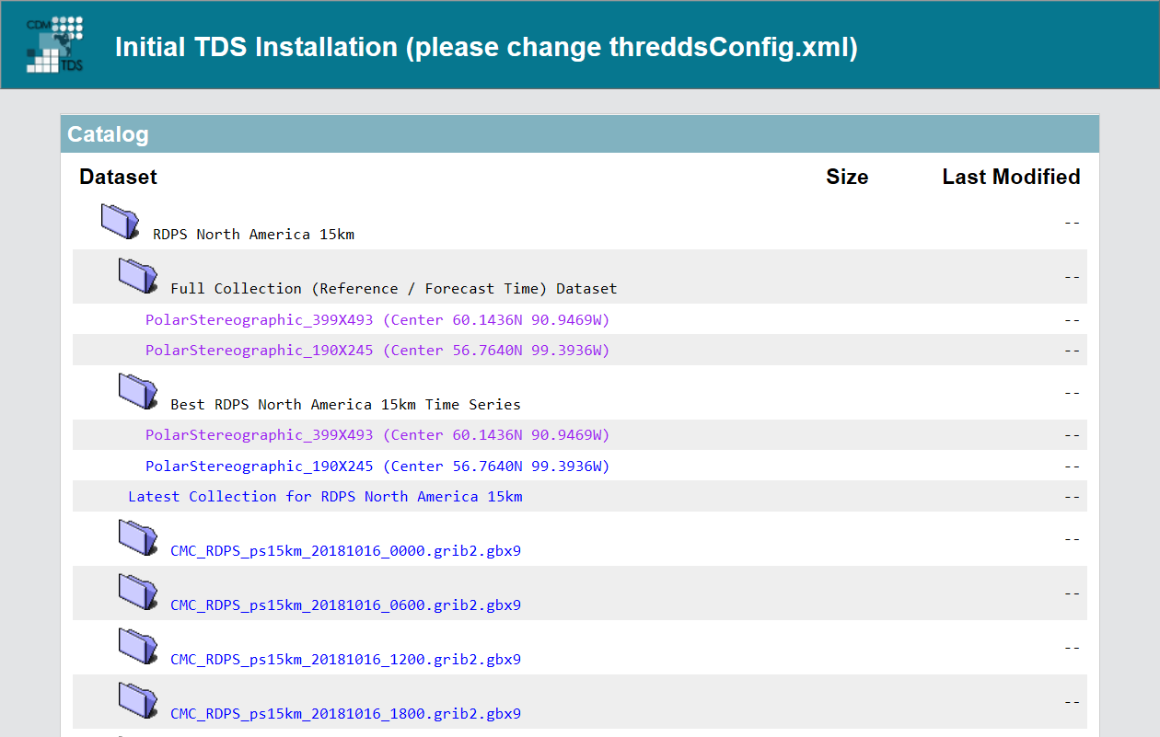
Task: Open CMC_RDPS_ps15km_20181016_0000.grib2.gbx9 link
Action: [x=345, y=552]
